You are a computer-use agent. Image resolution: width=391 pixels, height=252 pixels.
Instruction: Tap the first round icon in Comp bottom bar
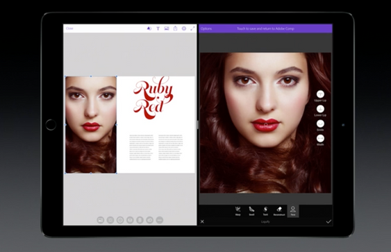click(100, 220)
